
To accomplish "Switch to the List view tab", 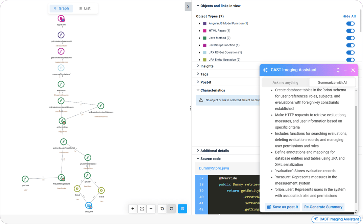I will 85,8.
